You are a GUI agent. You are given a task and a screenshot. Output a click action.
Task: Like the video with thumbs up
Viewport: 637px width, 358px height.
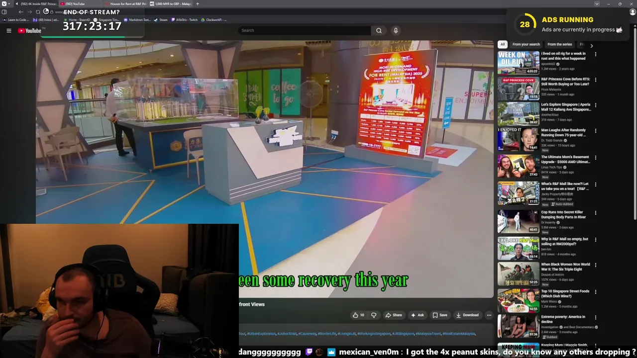pos(358,315)
